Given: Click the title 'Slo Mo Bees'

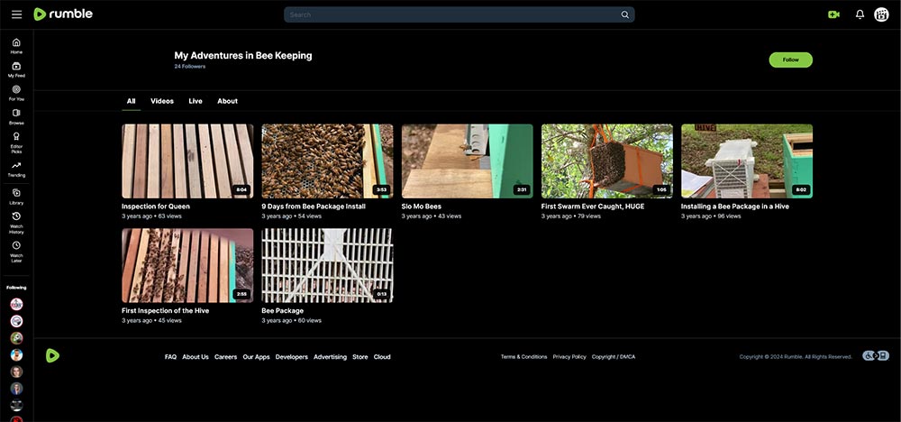Looking at the screenshot, I should coord(422,206).
